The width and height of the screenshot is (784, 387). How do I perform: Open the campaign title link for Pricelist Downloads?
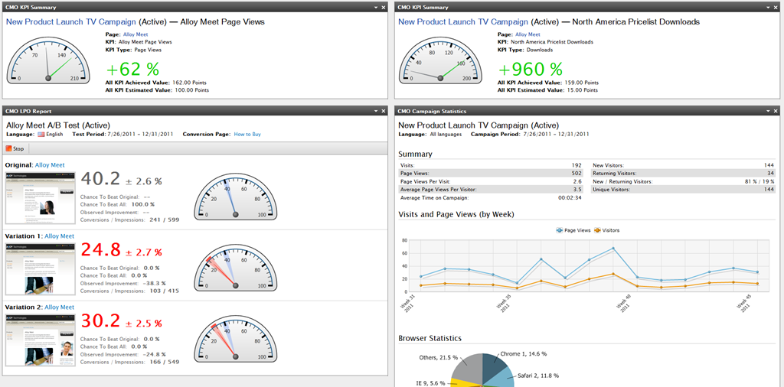pos(463,22)
